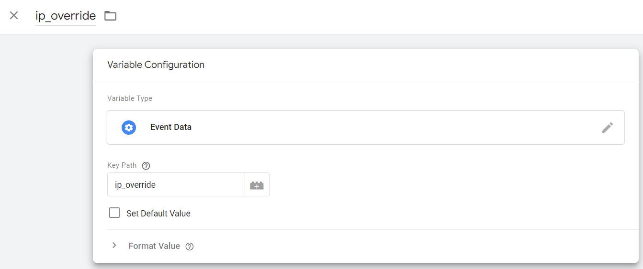
Task: Click the Format Value section title
Action: coord(154,246)
